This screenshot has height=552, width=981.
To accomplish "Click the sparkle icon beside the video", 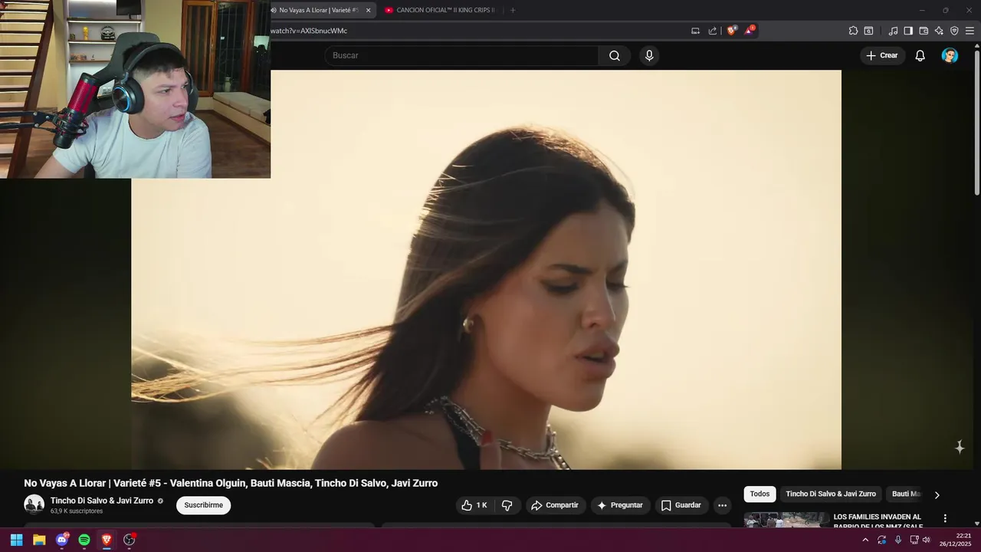I will (x=959, y=447).
